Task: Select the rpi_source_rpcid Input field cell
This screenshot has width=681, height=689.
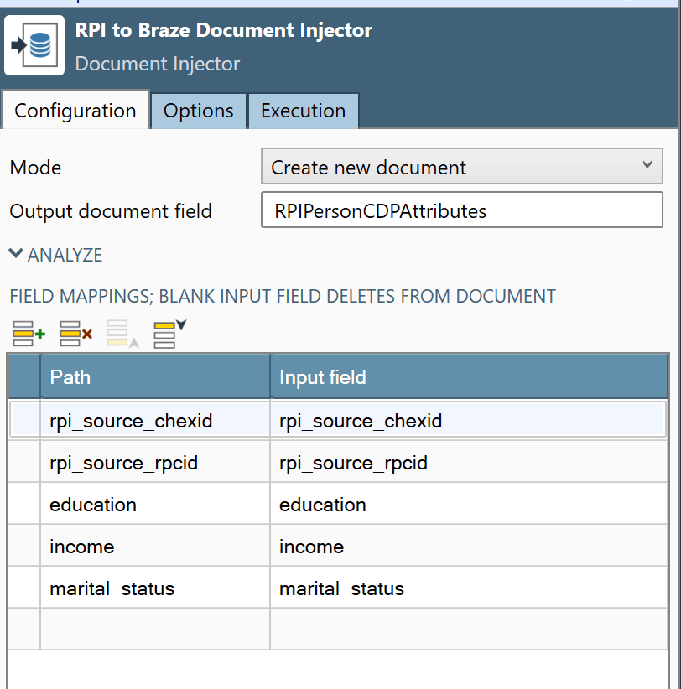Action: (468, 463)
